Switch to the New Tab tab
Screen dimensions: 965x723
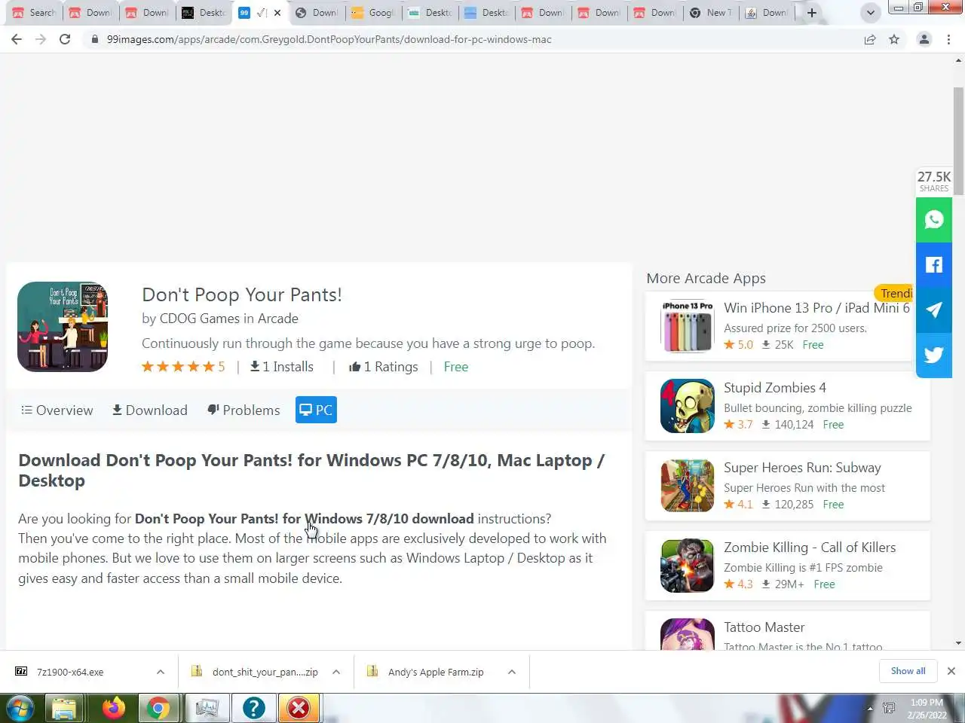[x=712, y=13]
